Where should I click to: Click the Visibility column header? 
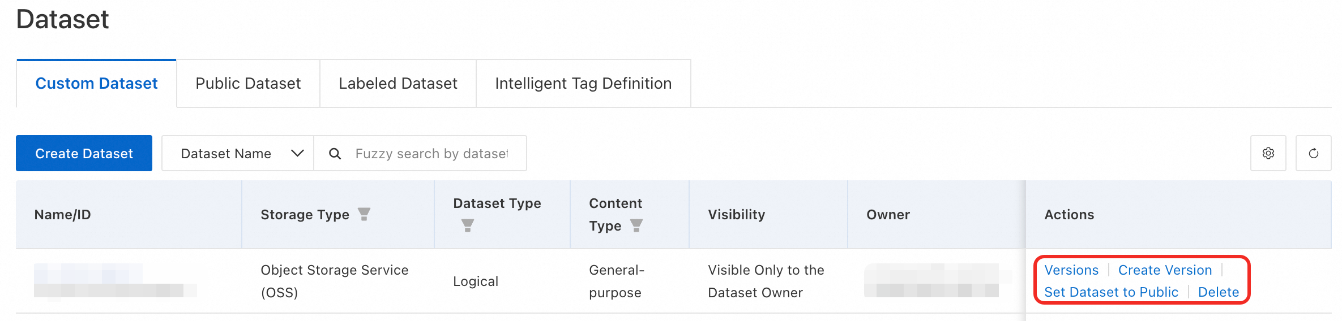(736, 215)
